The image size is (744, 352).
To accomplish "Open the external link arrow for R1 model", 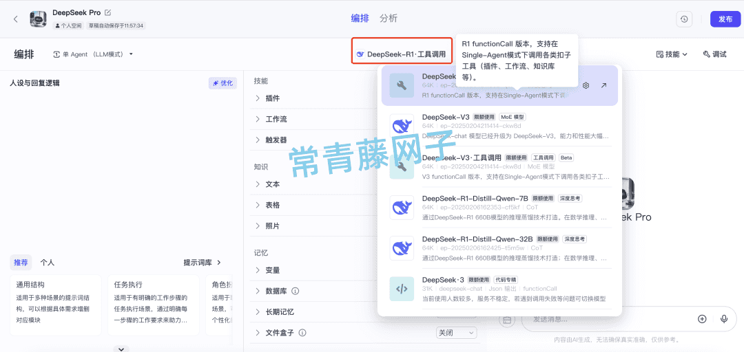I will [x=603, y=85].
